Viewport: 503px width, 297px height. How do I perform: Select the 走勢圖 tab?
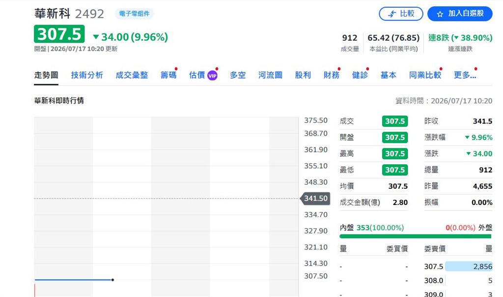46,75
